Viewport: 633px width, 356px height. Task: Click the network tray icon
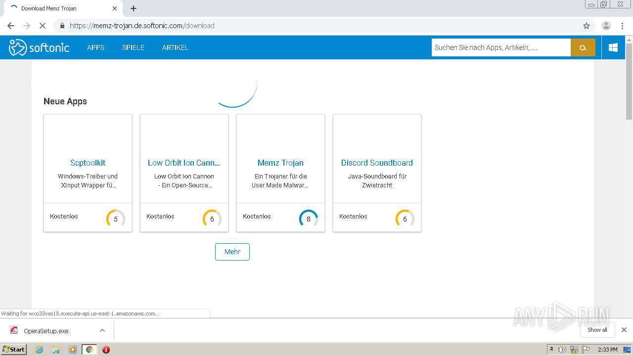[574, 350]
